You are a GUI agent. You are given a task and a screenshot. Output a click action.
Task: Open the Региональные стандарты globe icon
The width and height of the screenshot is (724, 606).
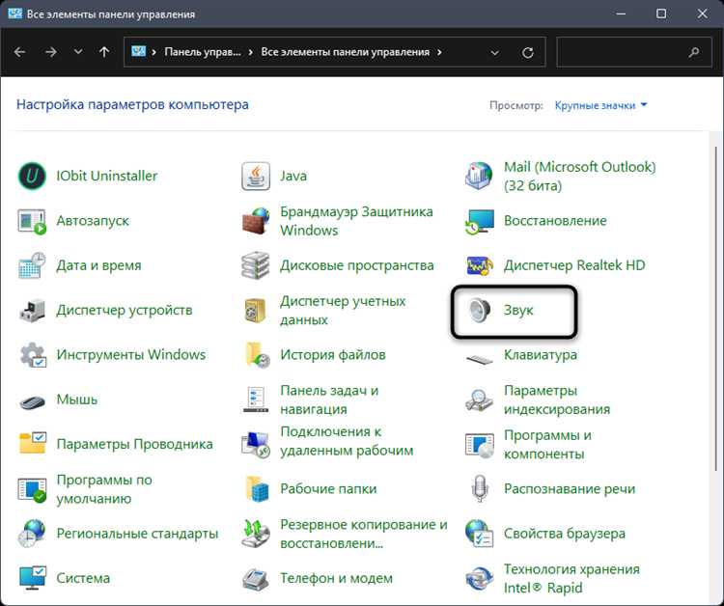coord(32,534)
